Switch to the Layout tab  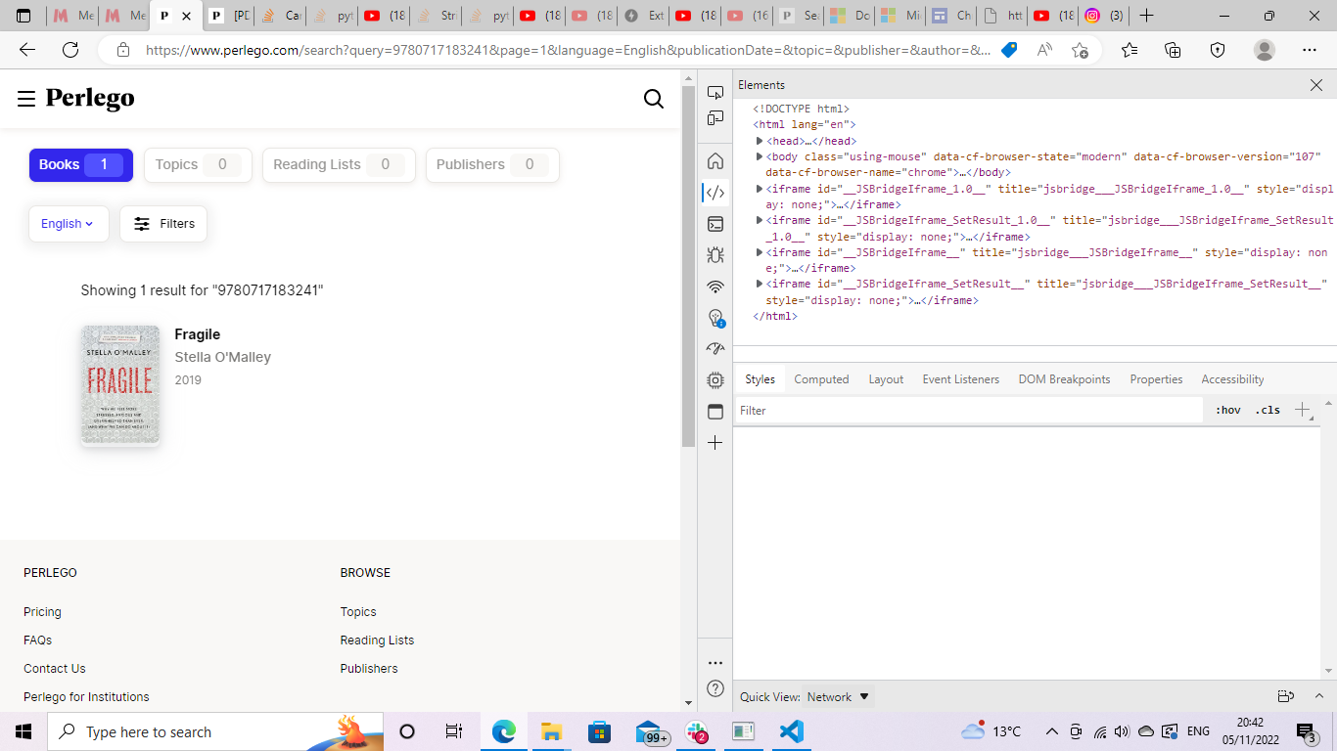(x=886, y=379)
